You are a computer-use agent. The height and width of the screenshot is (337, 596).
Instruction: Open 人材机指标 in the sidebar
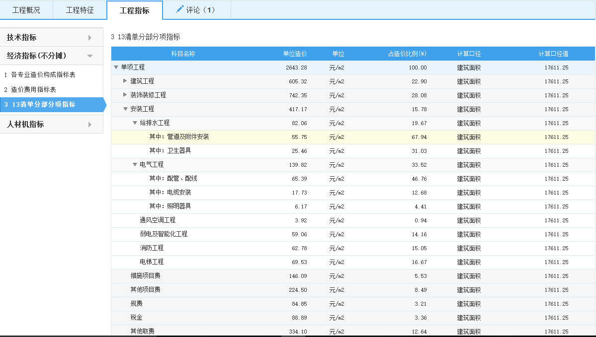[x=51, y=124]
